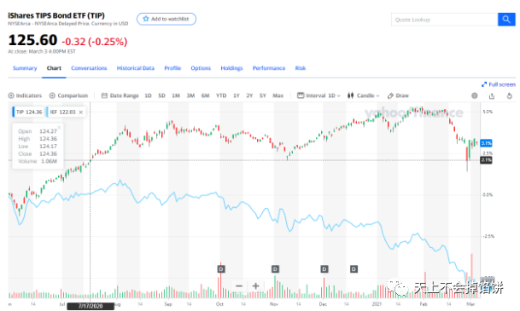The height and width of the screenshot is (311, 520).
Task: Open the Conversations tab
Action: click(x=89, y=68)
